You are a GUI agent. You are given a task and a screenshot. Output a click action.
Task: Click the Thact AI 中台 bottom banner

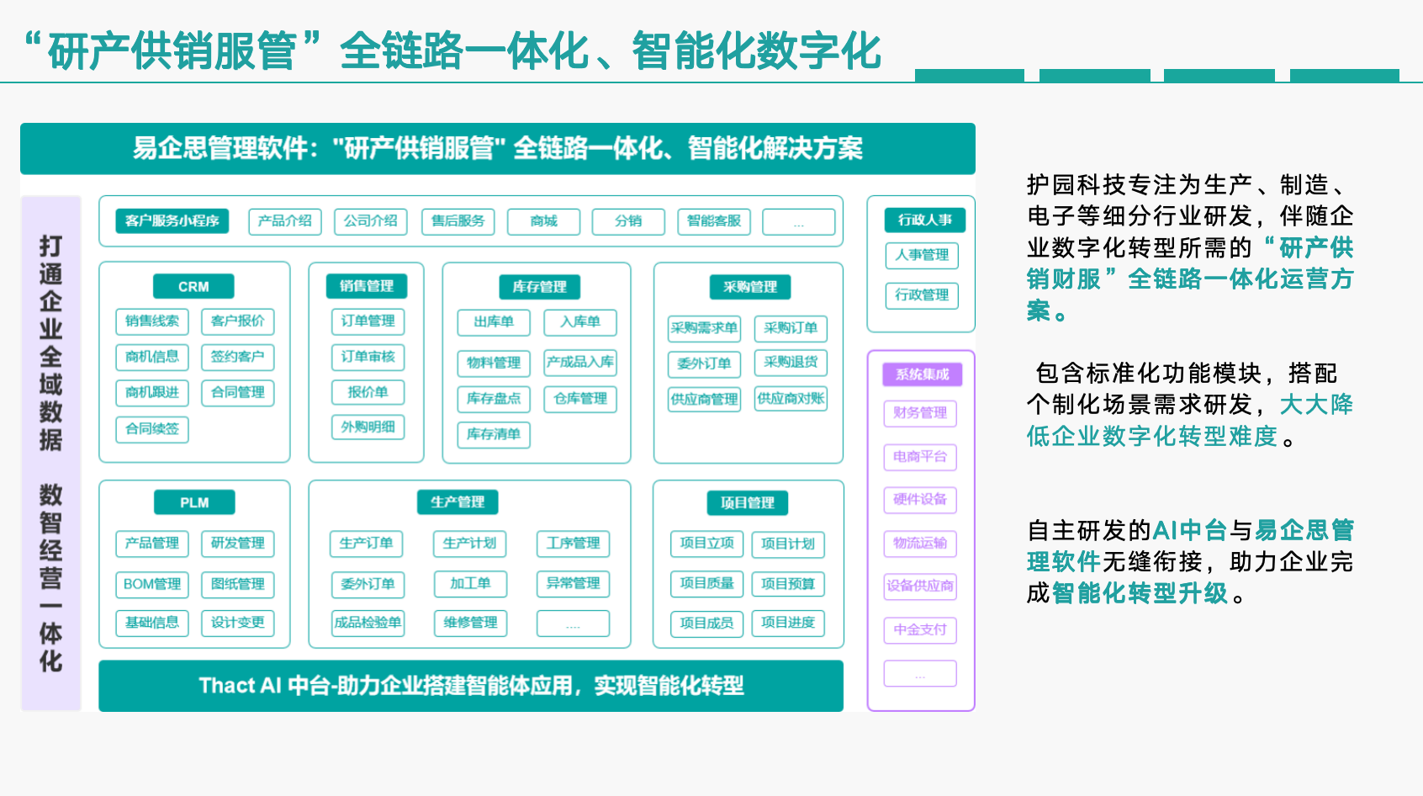tap(471, 686)
